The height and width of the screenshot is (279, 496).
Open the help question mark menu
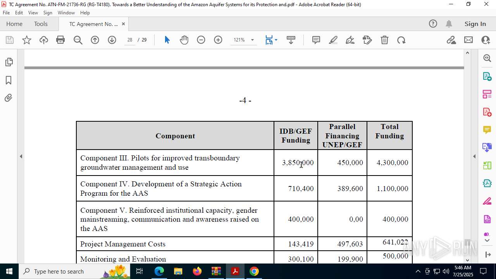[433, 24]
